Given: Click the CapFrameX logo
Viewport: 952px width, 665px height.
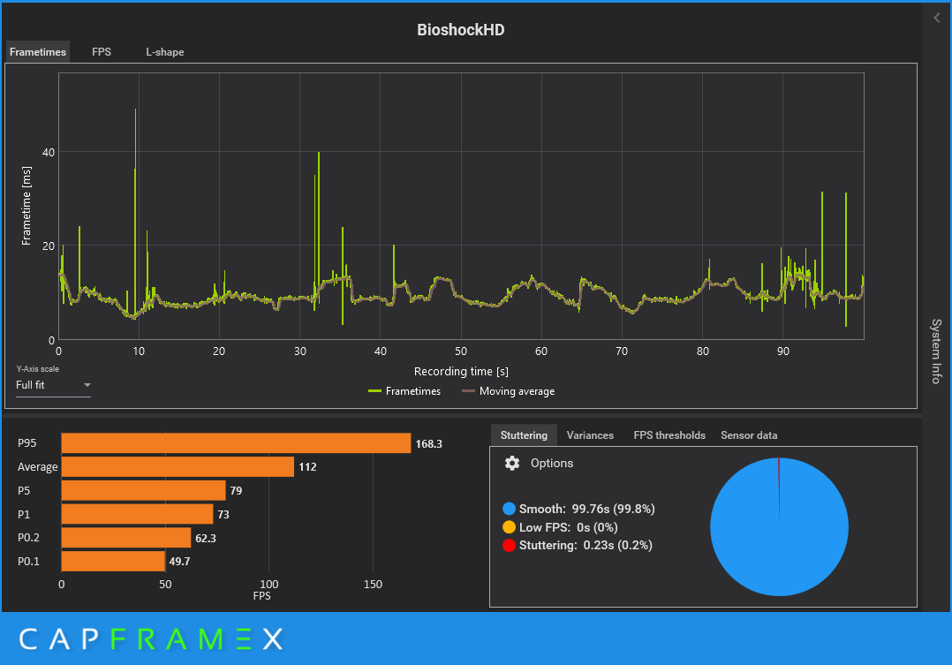Looking at the screenshot, I should tap(151, 639).
